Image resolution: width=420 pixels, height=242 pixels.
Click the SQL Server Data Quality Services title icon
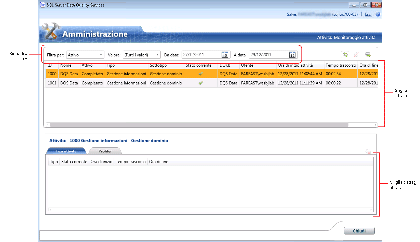[x=42, y=5]
